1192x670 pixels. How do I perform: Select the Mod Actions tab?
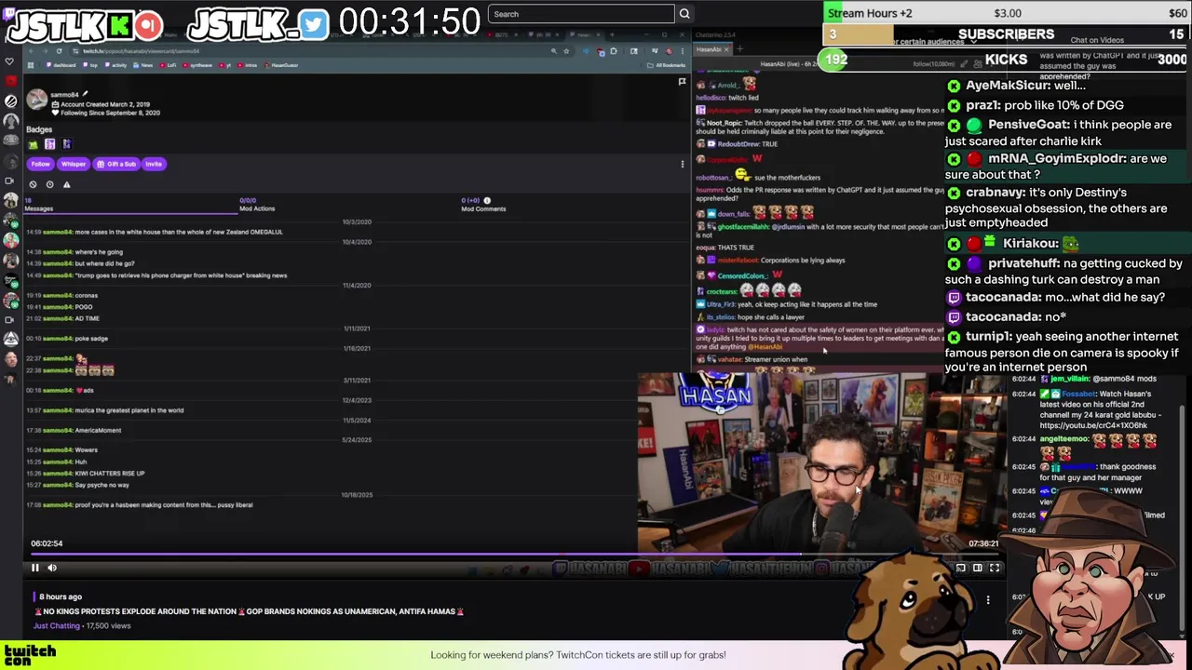coord(256,205)
